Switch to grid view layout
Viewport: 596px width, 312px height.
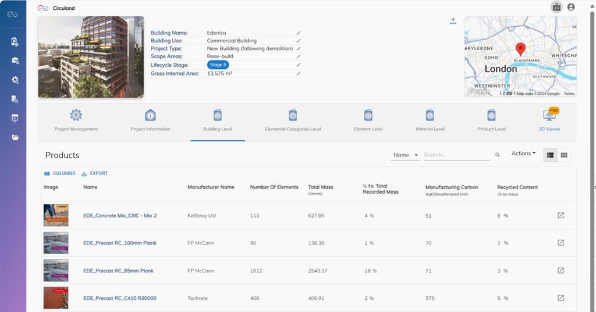[x=563, y=155]
